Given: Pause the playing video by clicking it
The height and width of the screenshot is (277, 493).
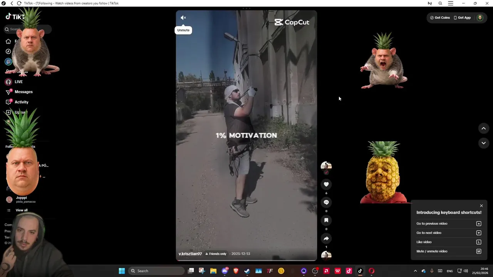Looking at the screenshot, I should 246,135.
